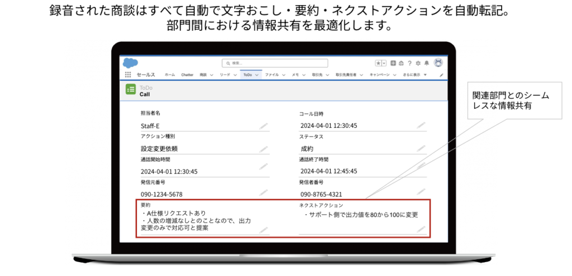Edit the アクション種別 field with its pencil
572x276 pixels.
pos(264,149)
